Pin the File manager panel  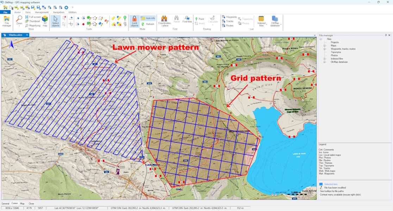tap(386, 35)
